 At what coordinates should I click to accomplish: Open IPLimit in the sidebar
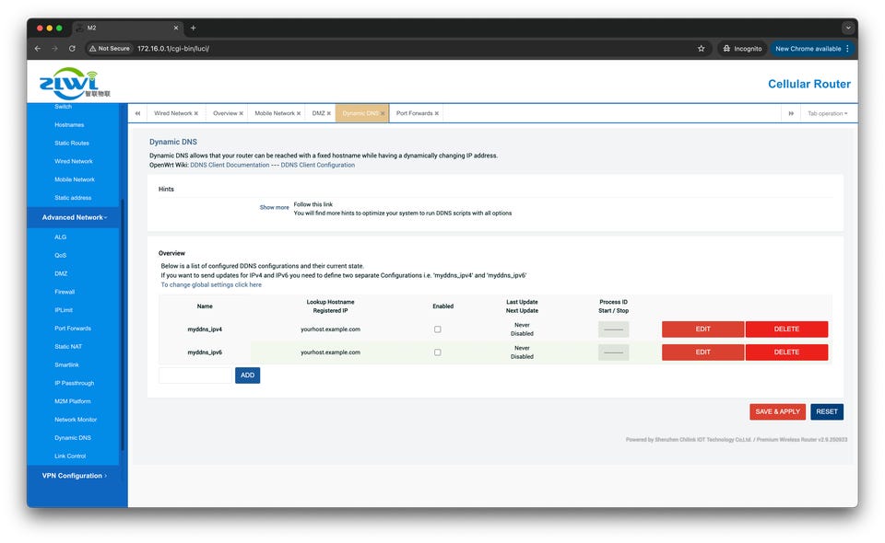pyautogui.click(x=64, y=310)
